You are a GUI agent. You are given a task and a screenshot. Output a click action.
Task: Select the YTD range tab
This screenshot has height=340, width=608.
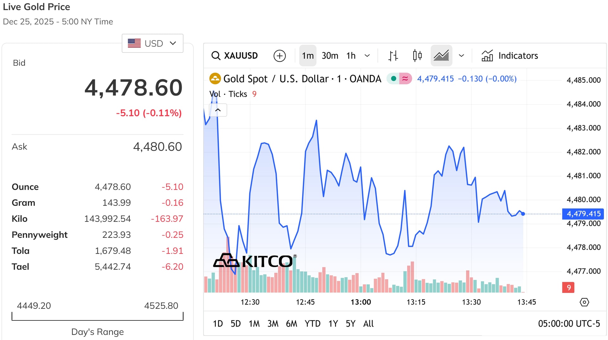[x=313, y=324]
